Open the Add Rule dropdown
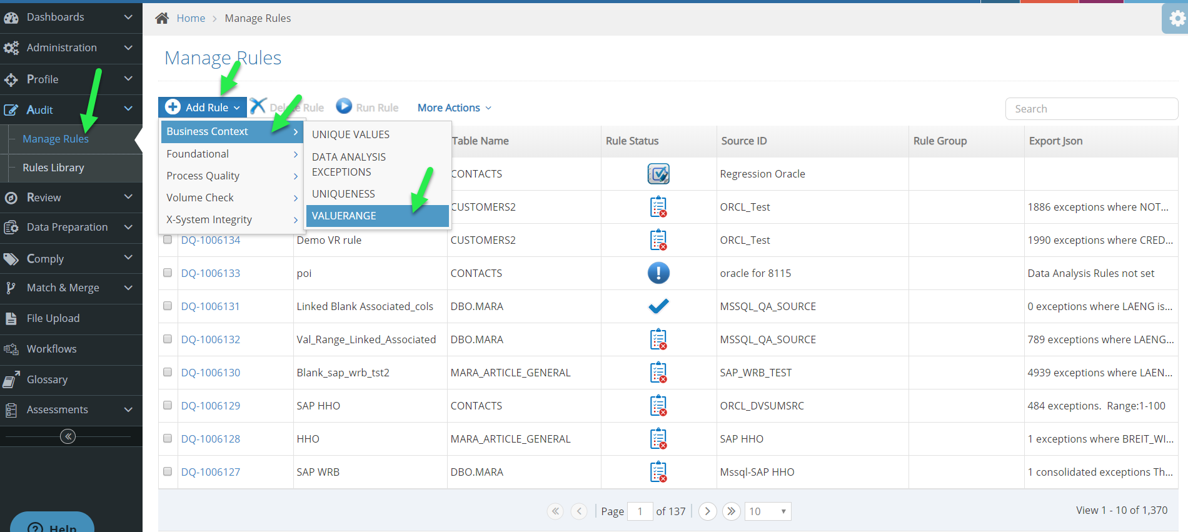 coord(203,107)
